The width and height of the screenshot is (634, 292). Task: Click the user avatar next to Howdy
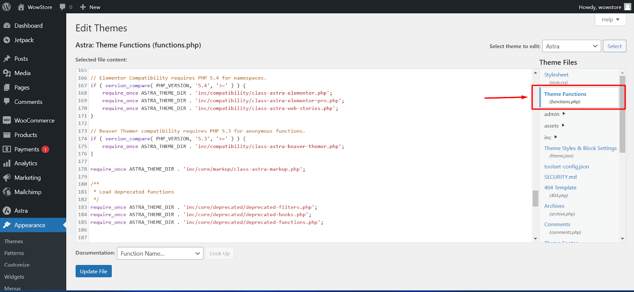628,7
